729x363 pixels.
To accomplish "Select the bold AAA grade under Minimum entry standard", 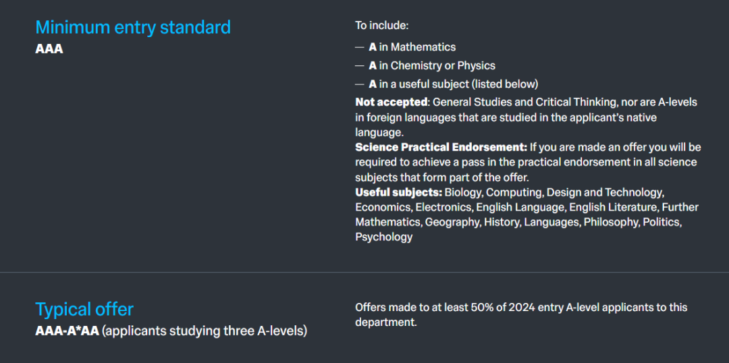I will pos(49,49).
